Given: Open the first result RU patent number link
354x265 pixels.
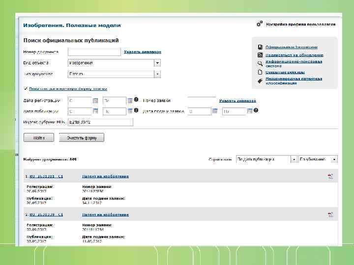Looking at the screenshot, I should point(46,177).
